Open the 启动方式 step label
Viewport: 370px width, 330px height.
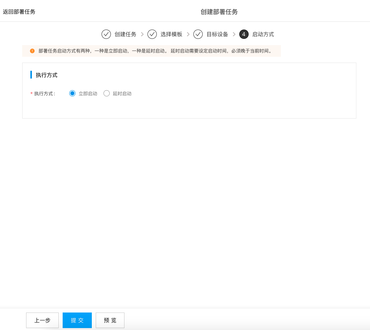pyautogui.click(x=263, y=35)
